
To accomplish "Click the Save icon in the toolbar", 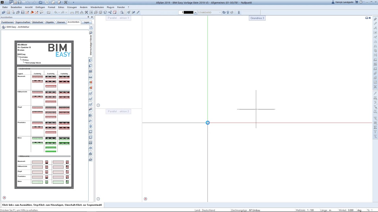I will (x=22, y=12).
